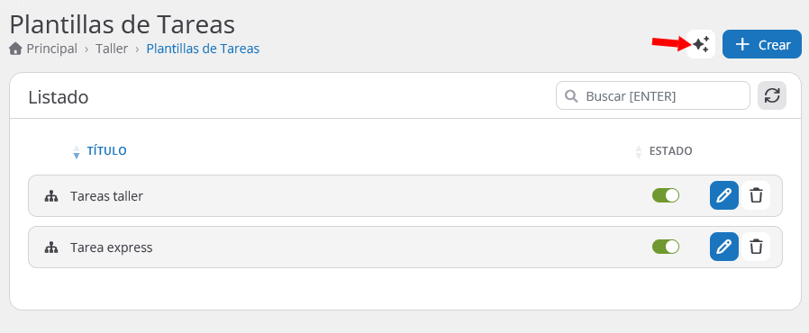Click the AI sparkles icon button
The width and height of the screenshot is (809, 333).
pos(701,44)
